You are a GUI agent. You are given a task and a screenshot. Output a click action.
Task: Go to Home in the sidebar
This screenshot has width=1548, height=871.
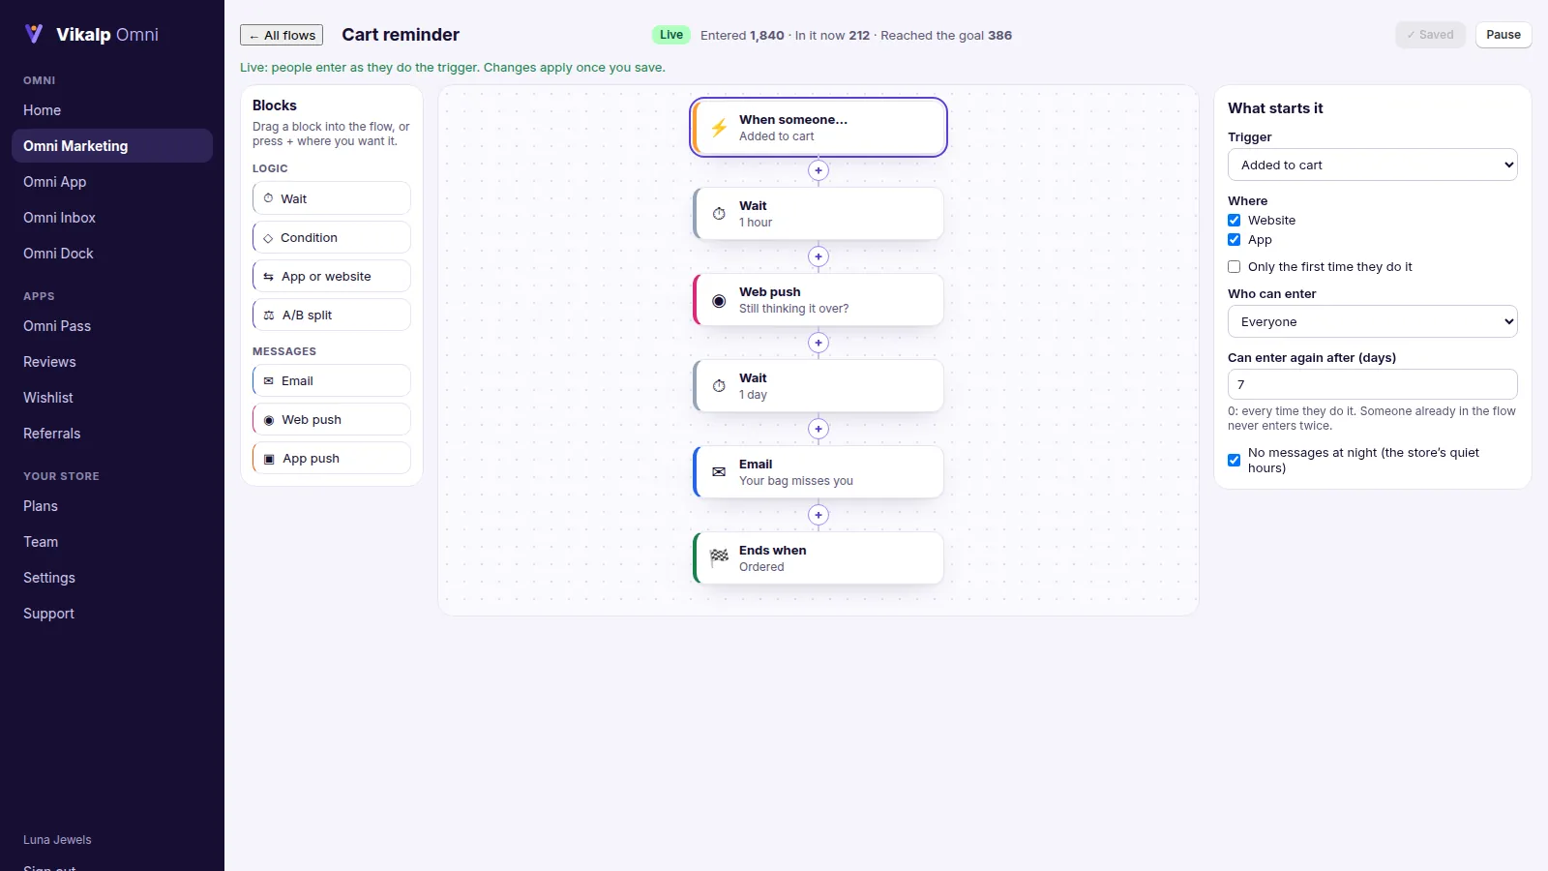point(112,110)
